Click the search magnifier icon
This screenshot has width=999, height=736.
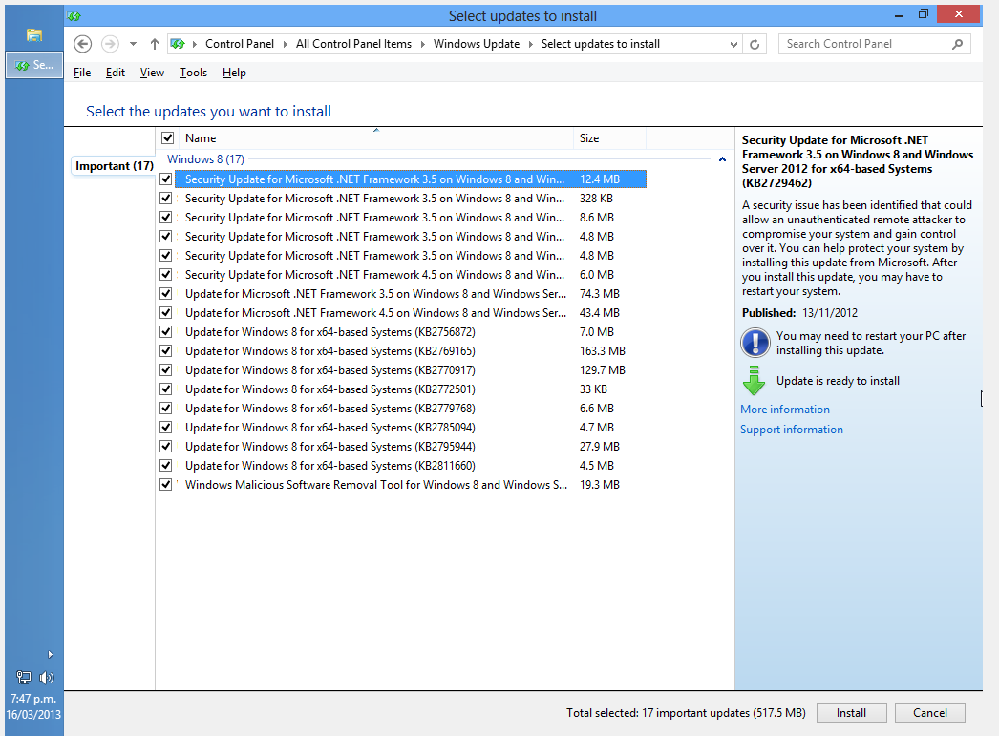957,44
